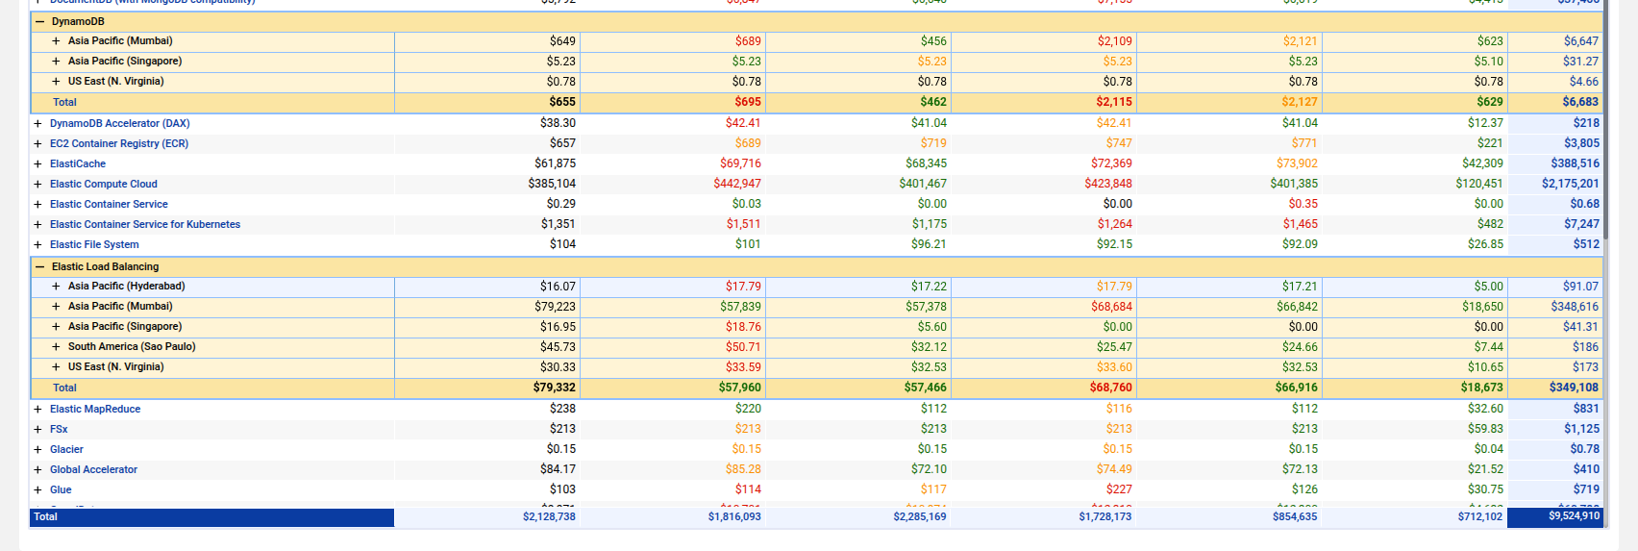Select footer total $854,635

1295,516
